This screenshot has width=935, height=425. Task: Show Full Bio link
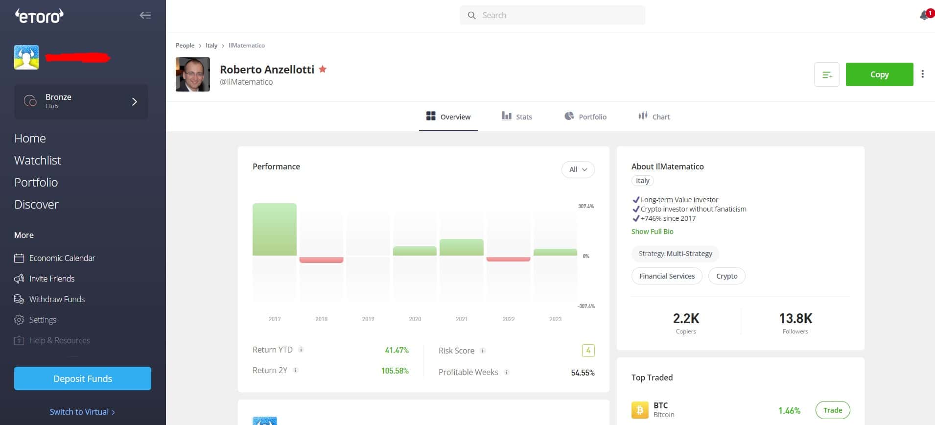[652, 232]
